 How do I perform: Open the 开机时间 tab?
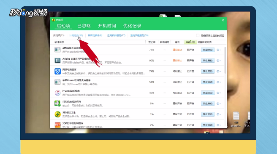pos(107,26)
